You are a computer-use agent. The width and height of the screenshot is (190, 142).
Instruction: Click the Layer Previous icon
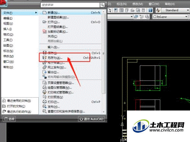point(142,17)
